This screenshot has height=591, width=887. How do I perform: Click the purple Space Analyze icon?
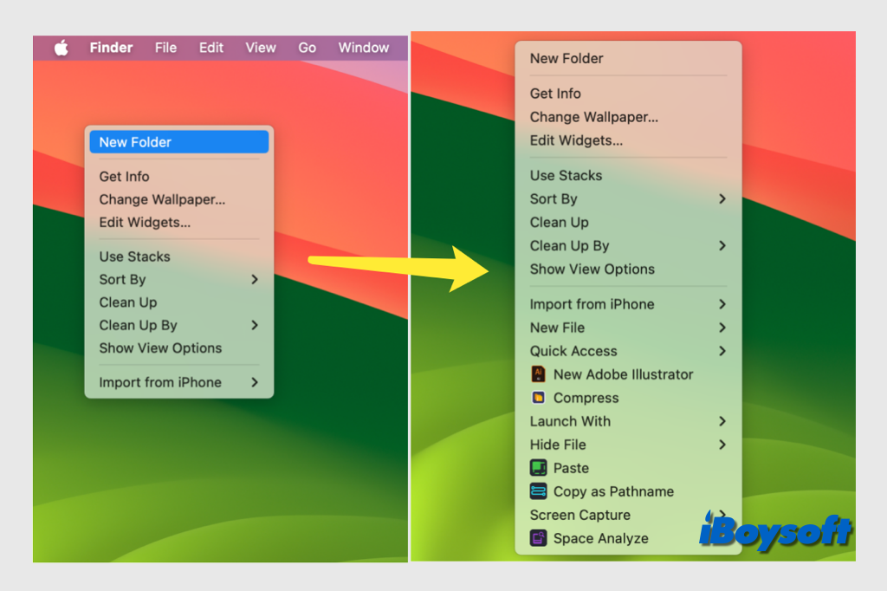539,538
